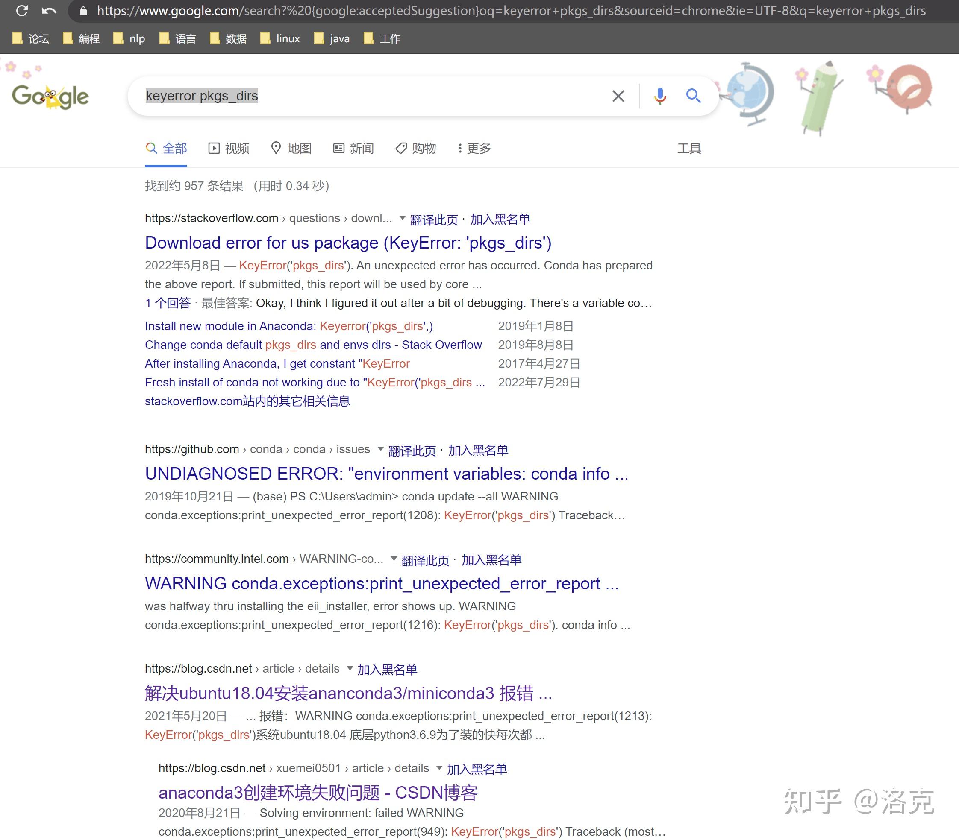This screenshot has width=959, height=840.
Task: Open 'Fresh install of conda not working' sublink
Action: pos(315,383)
